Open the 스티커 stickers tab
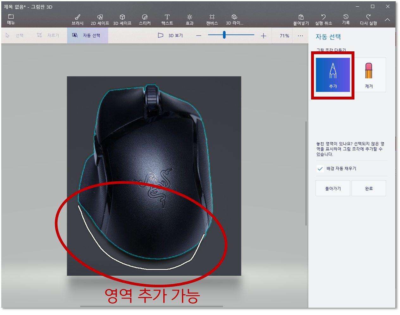The image size is (400, 315). 145,20
